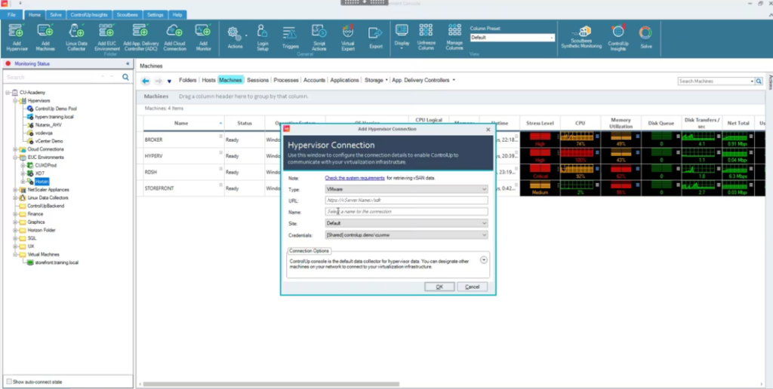The image size is (773, 389).
Task: Click the Memory Utilization column header
Action: point(621,123)
